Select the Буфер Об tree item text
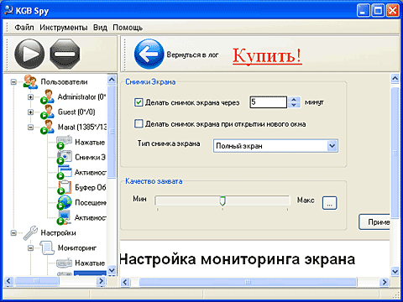Screen dimensions: 403x302 click(x=91, y=187)
